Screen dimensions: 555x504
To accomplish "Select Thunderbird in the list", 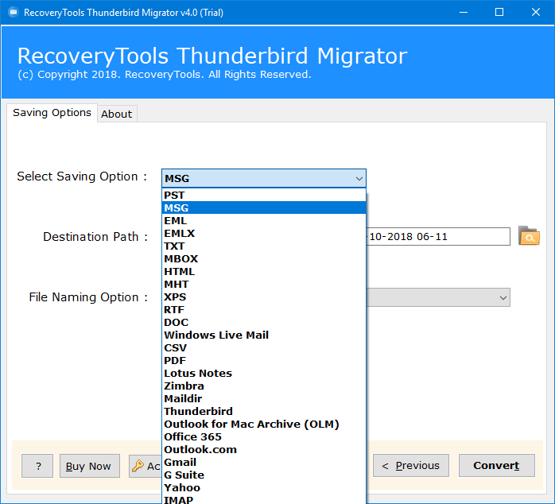I will tap(264, 412).
